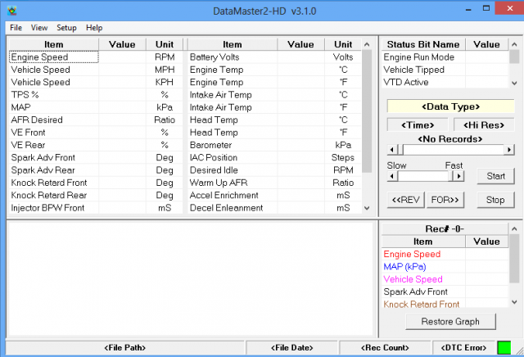524x357 pixels.
Task: Open the View menu
Action: point(39,28)
